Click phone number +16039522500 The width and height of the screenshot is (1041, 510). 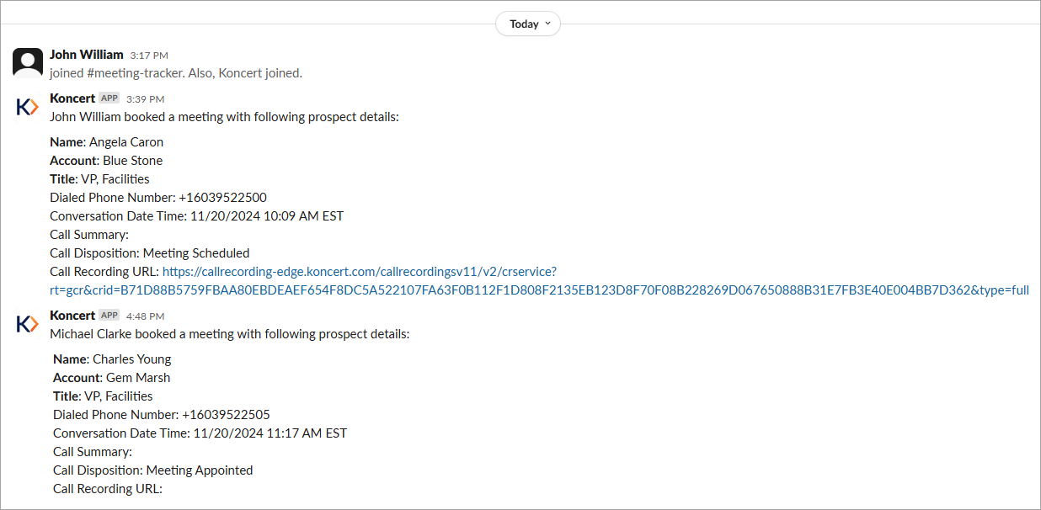[222, 198]
